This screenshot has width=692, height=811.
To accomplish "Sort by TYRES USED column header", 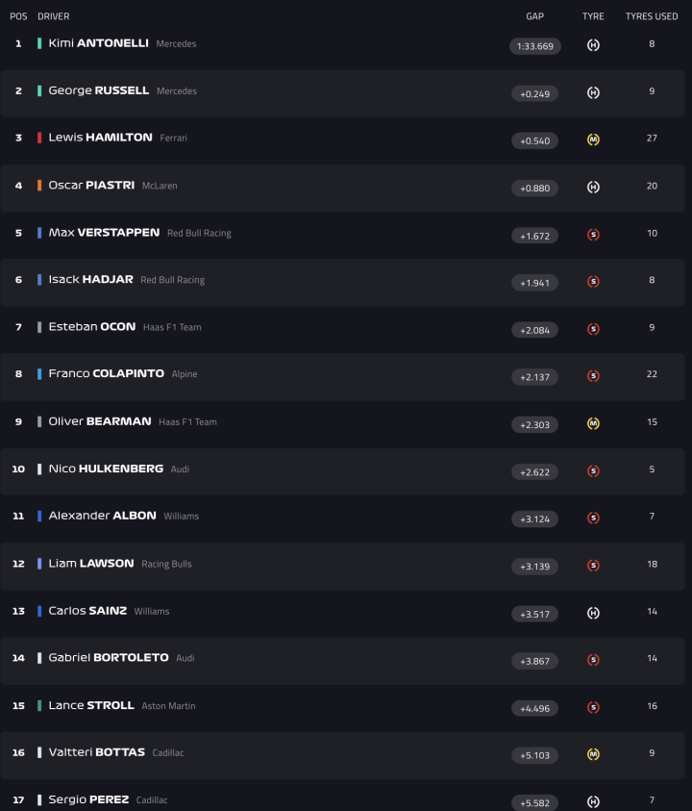I will point(652,16).
